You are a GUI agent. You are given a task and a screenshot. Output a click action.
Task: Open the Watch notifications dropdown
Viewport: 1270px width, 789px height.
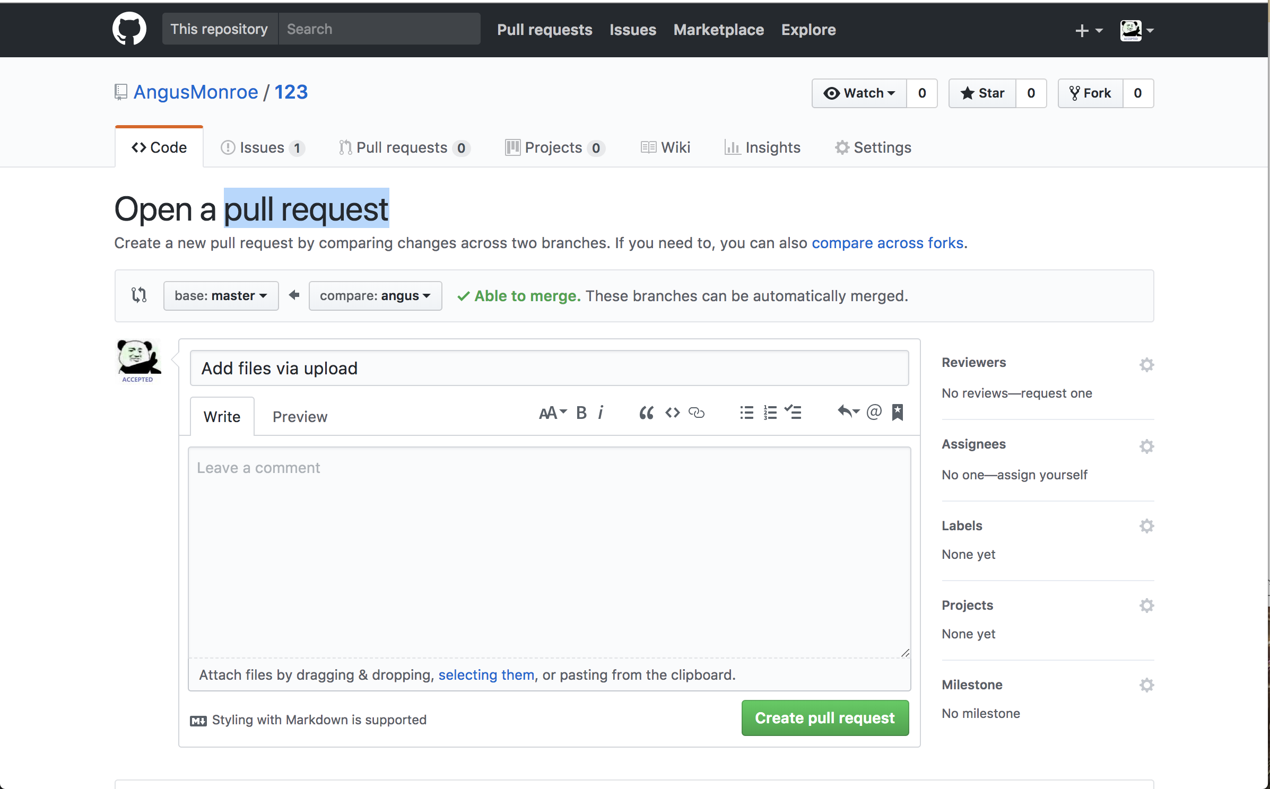[859, 93]
